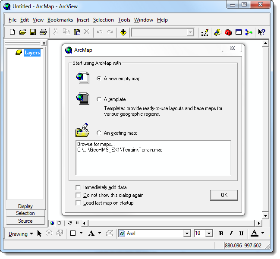280x259 pixels.
Task: Open the Editor Toolbar icon
Action: (x=205, y=32)
